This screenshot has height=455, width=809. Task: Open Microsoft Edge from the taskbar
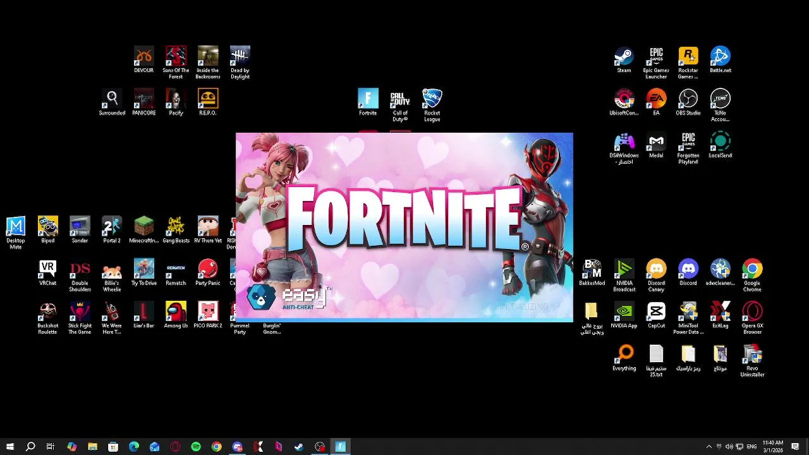tap(134, 447)
